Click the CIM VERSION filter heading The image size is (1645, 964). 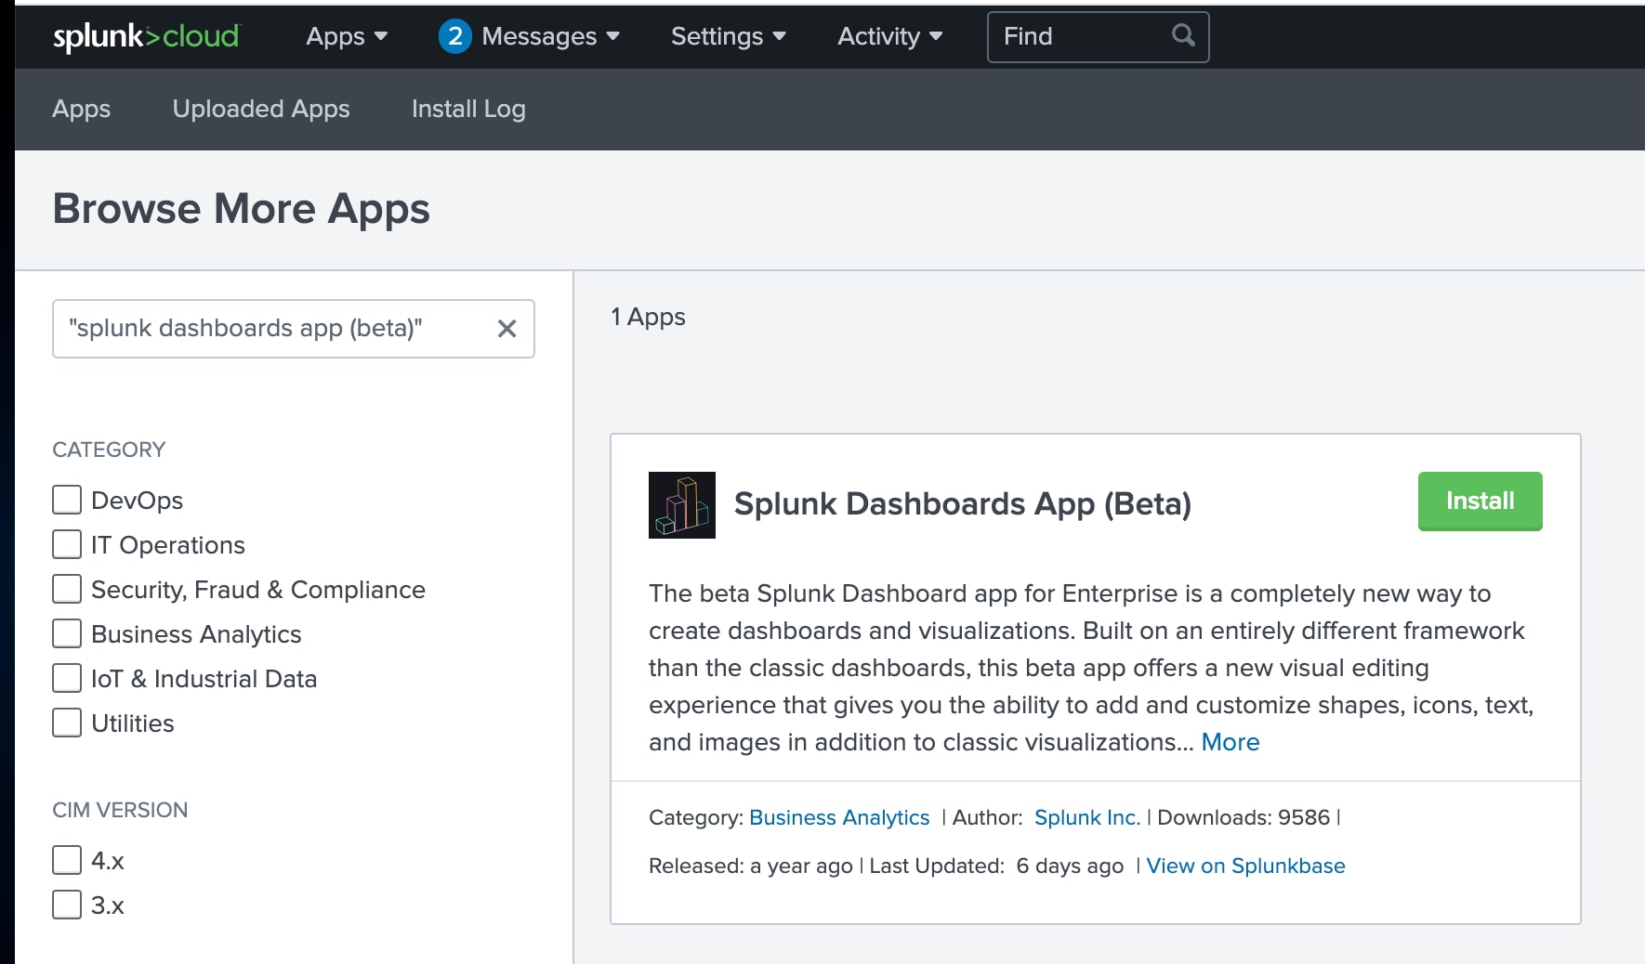120,810
